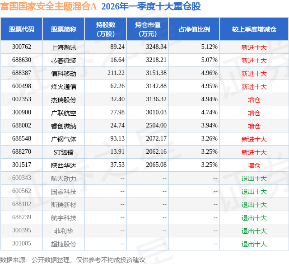Click 退出十大 in the 斯瑞新材 row
The height and width of the screenshot is (264, 289).
click(x=254, y=205)
